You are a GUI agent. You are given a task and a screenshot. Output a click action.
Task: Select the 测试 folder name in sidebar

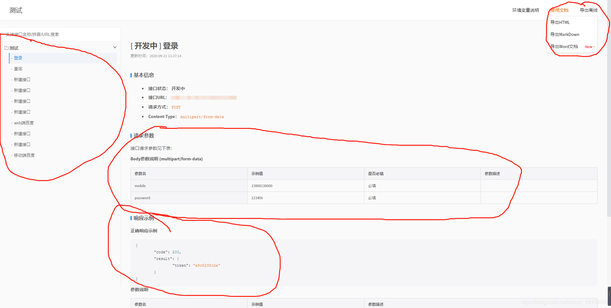point(14,48)
